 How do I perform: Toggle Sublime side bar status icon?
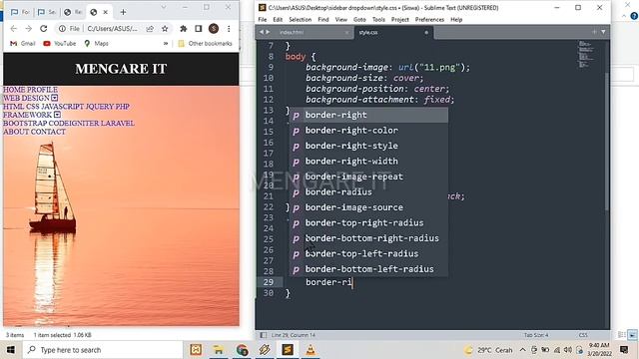coord(264,335)
